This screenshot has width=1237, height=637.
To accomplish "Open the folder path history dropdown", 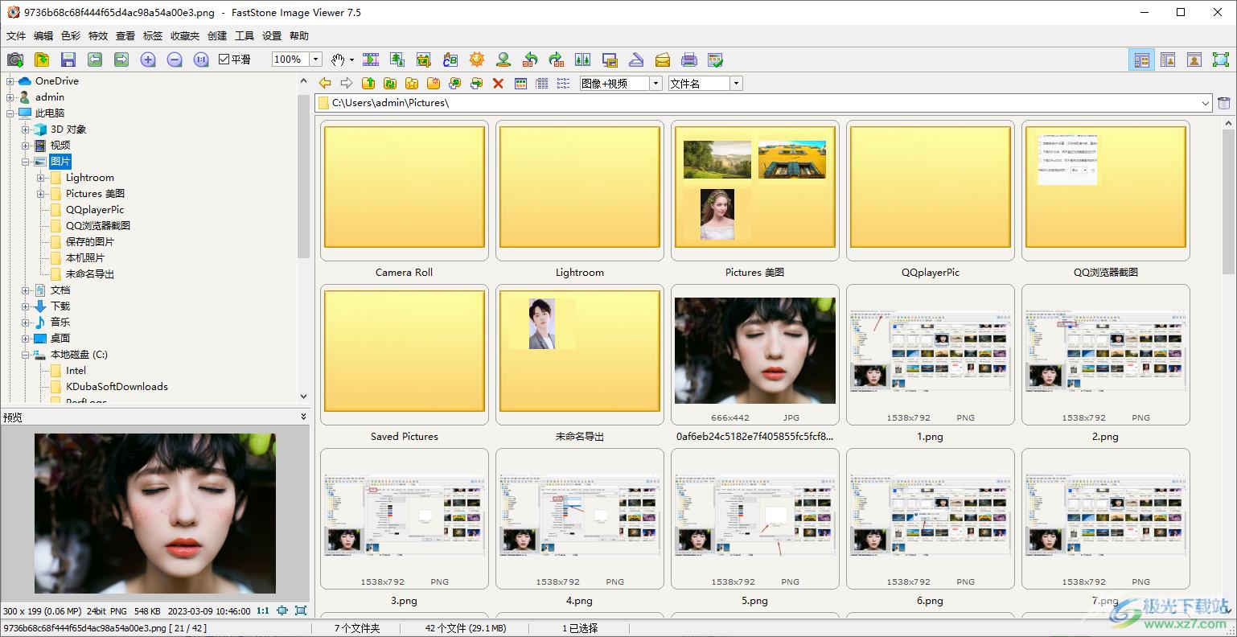I will coord(1206,103).
